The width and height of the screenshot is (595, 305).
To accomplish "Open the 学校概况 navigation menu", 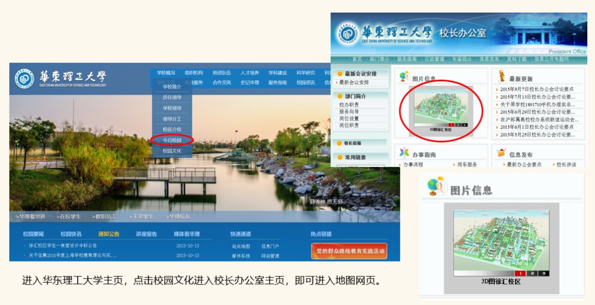I will [166, 73].
